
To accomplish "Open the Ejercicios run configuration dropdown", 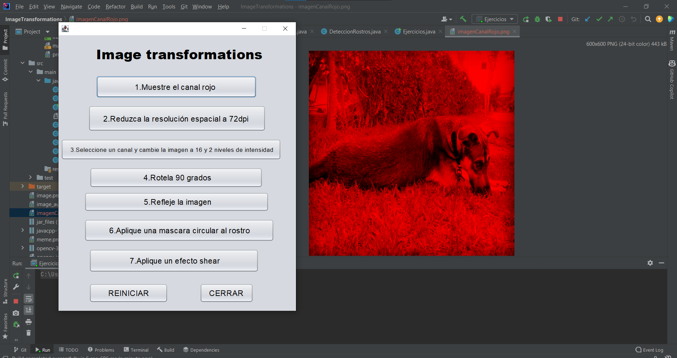I will 495,19.
